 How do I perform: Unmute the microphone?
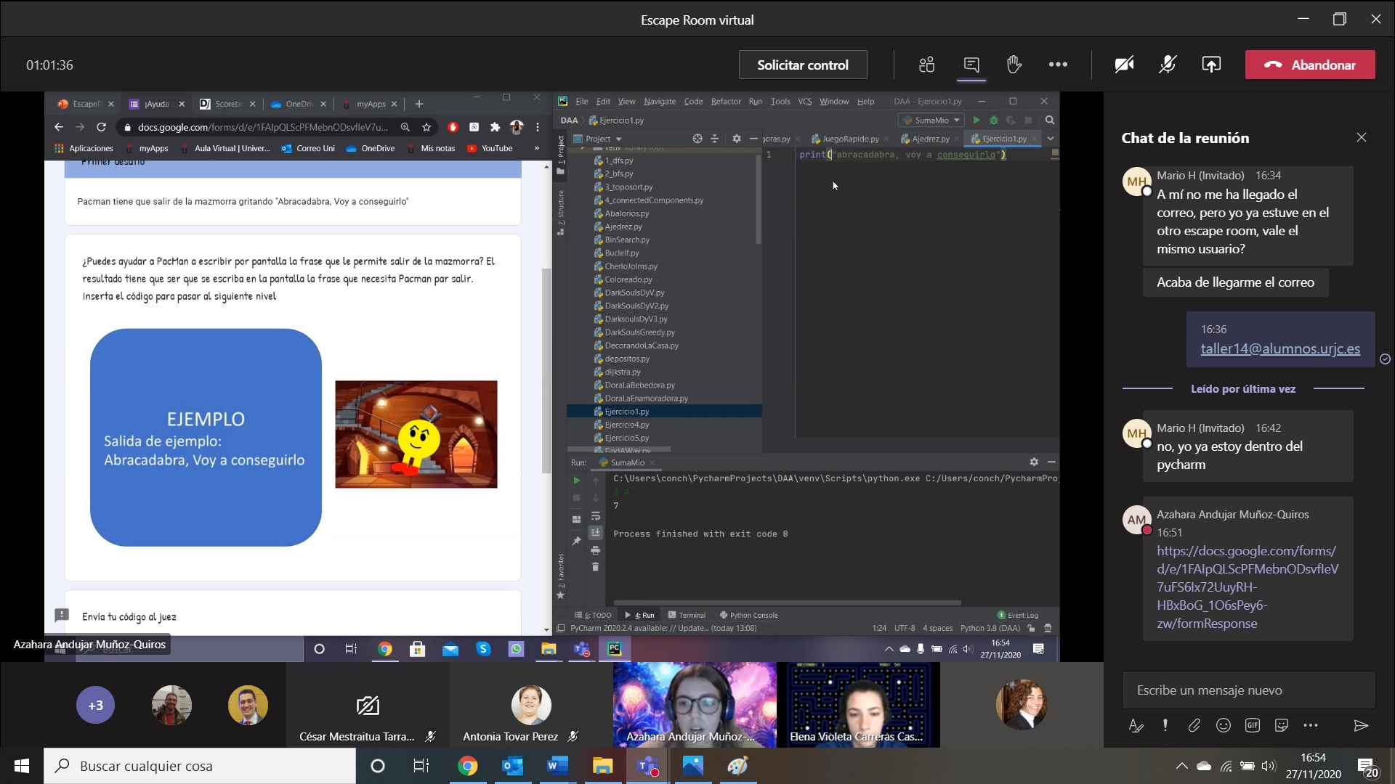click(1168, 65)
